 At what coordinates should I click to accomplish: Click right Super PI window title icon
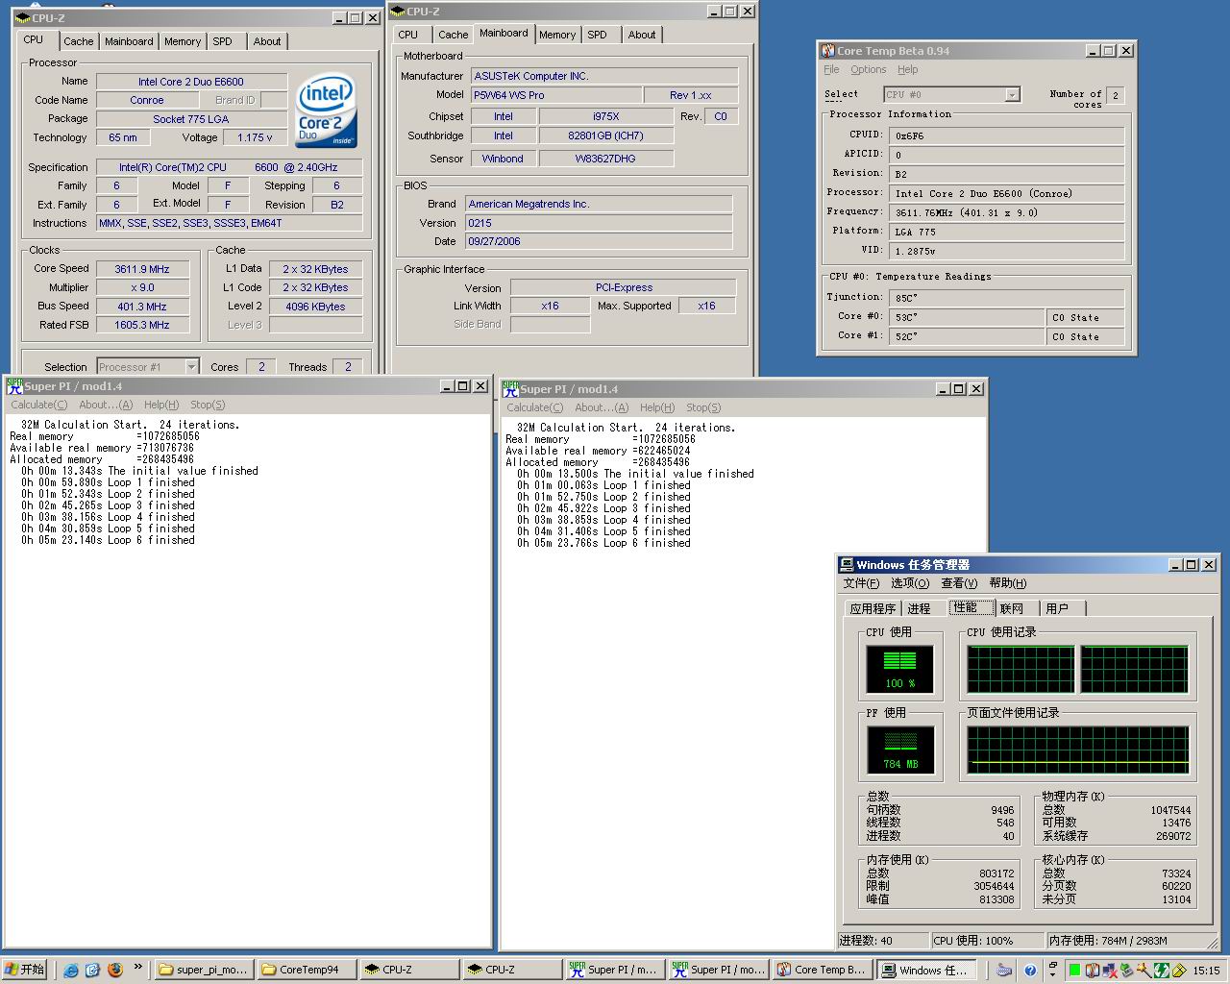510,389
